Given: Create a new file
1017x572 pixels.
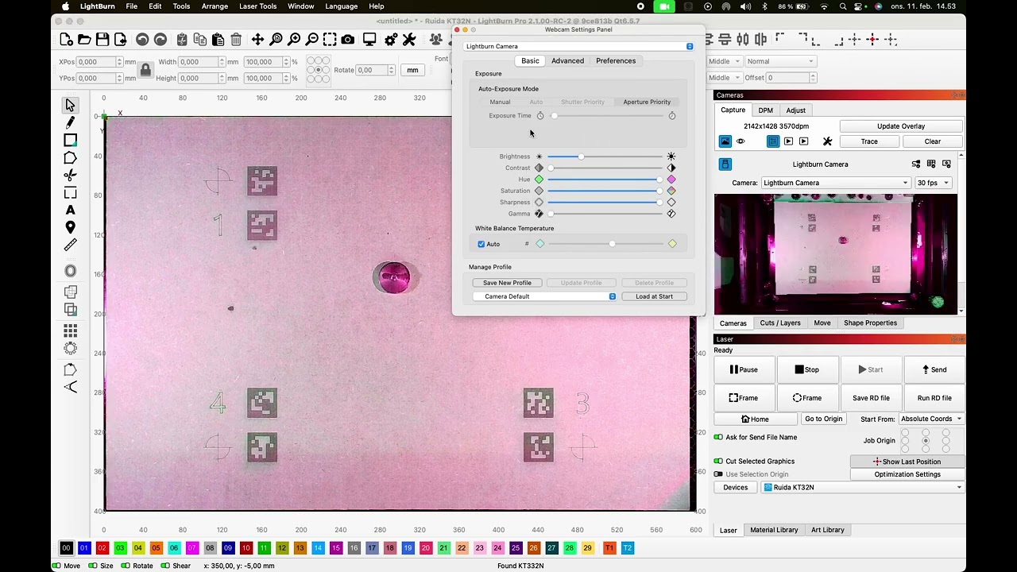Looking at the screenshot, I should pos(67,40).
